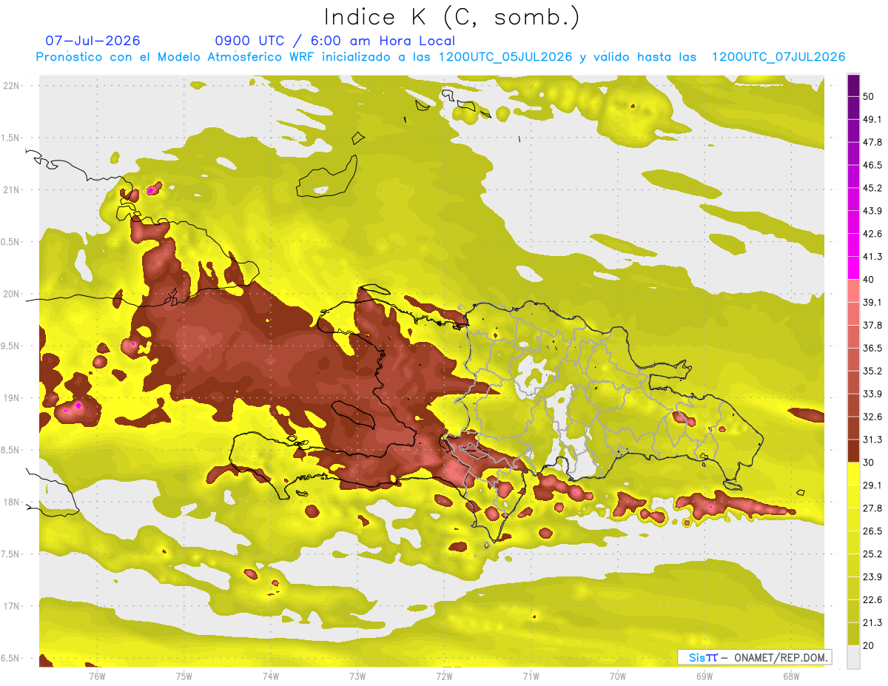The width and height of the screenshot is (888, 686).
Task: Click the longitude axis label "76W"
Action: pyautogui.click(x=97, y=676)
